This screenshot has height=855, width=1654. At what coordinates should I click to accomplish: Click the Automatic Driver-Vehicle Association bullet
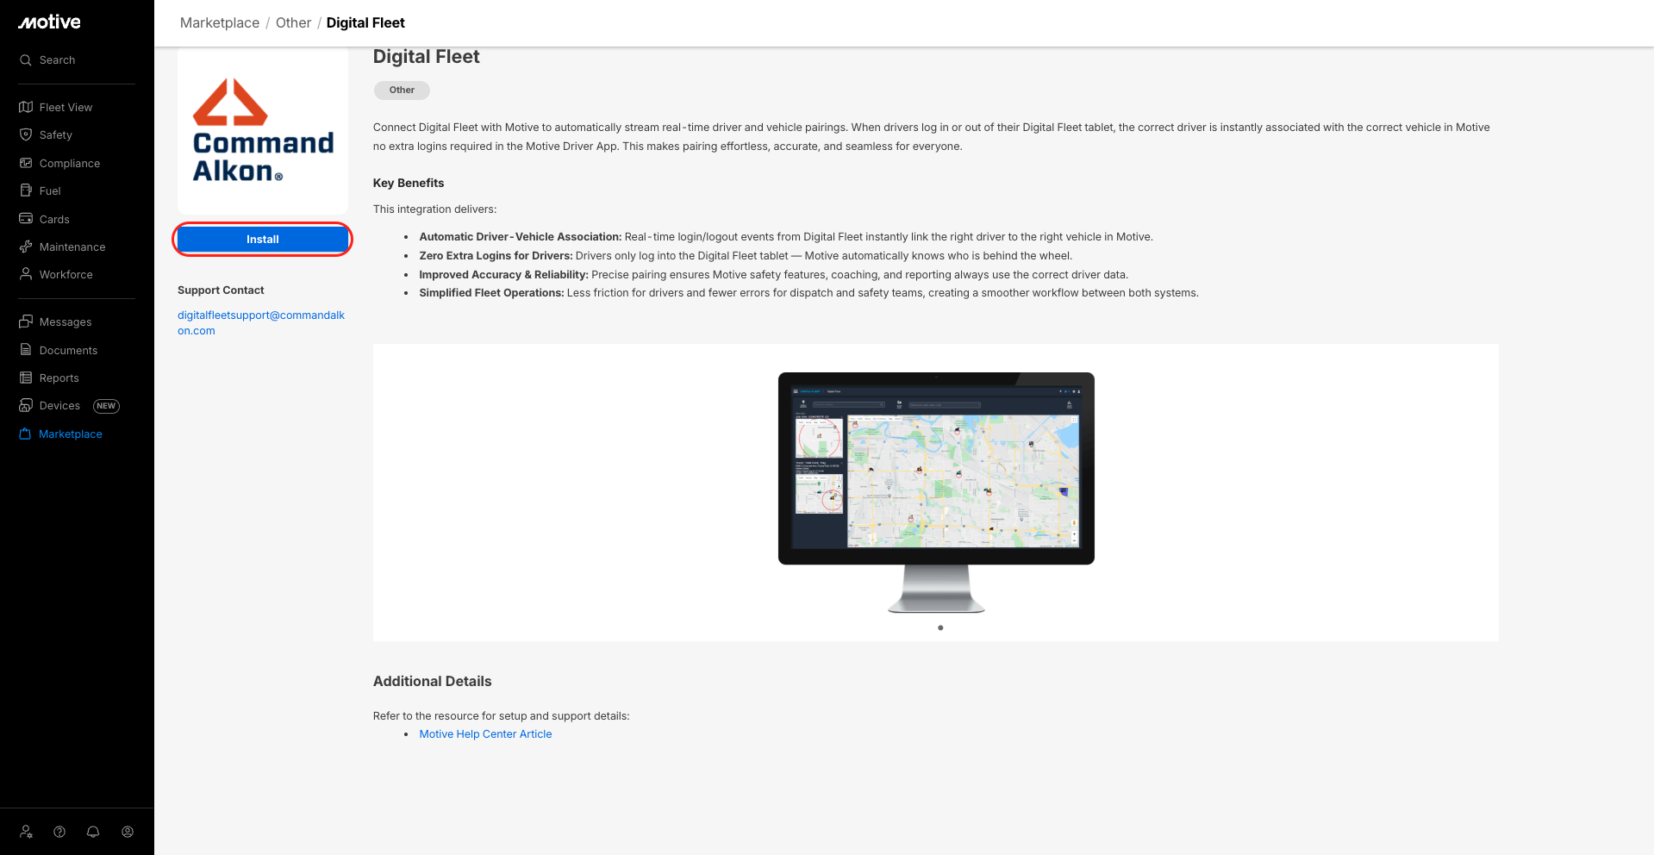coord(786,237)
